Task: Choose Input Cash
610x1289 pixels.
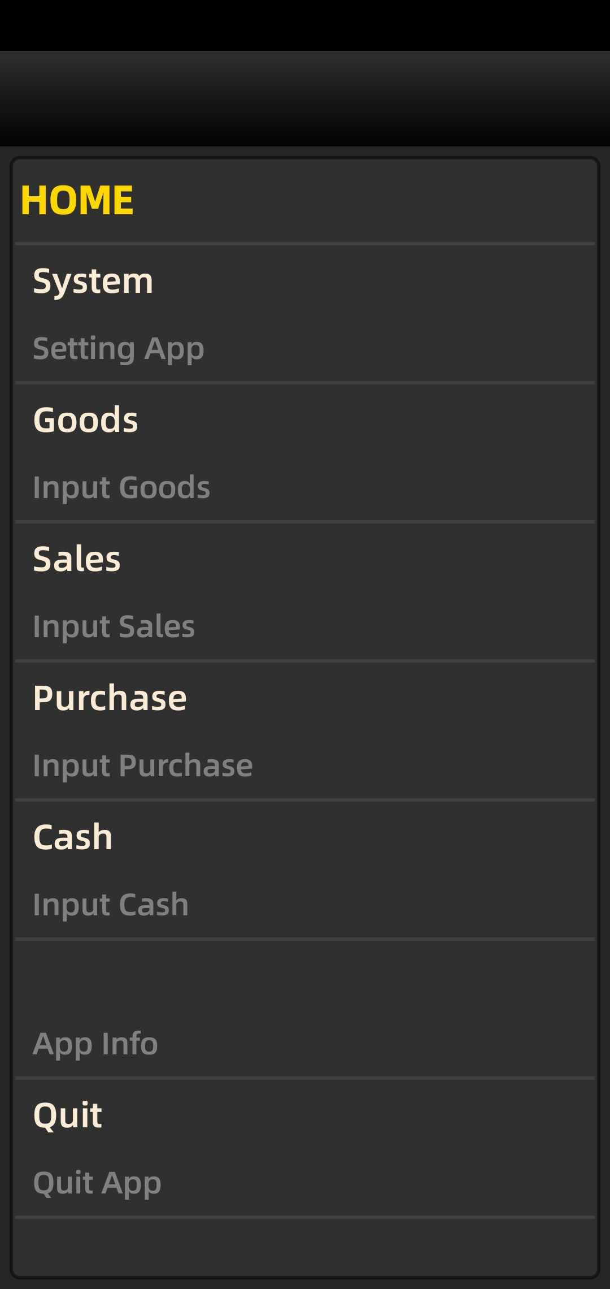Action: click(111, 905)
